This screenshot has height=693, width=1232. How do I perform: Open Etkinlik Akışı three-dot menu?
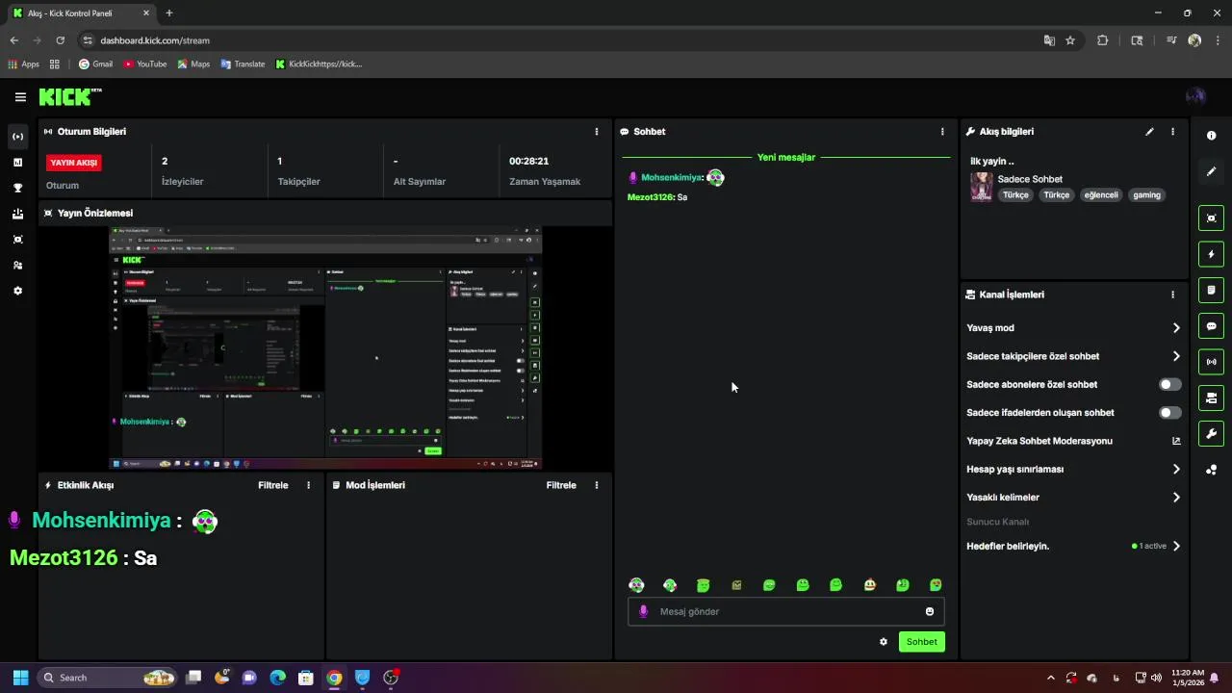point(308,485)
